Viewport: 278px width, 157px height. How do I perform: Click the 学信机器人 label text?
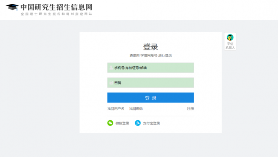230,46
